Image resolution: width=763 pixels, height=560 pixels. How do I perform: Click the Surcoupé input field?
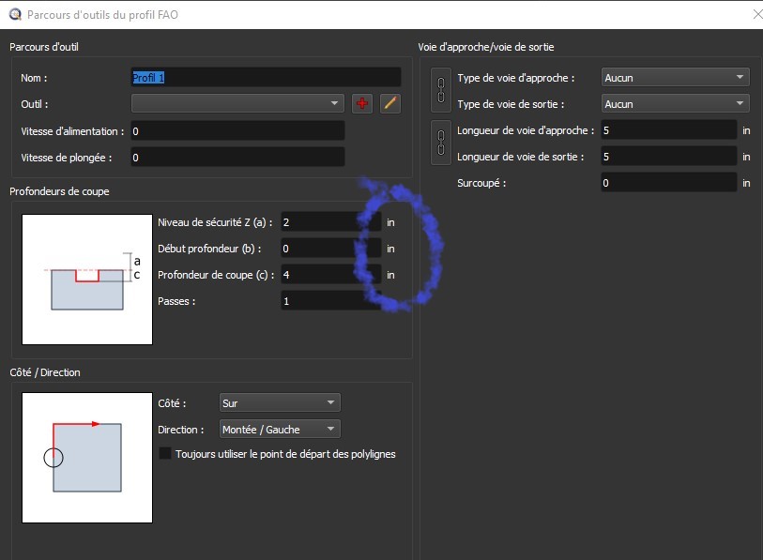pos(668,183)
